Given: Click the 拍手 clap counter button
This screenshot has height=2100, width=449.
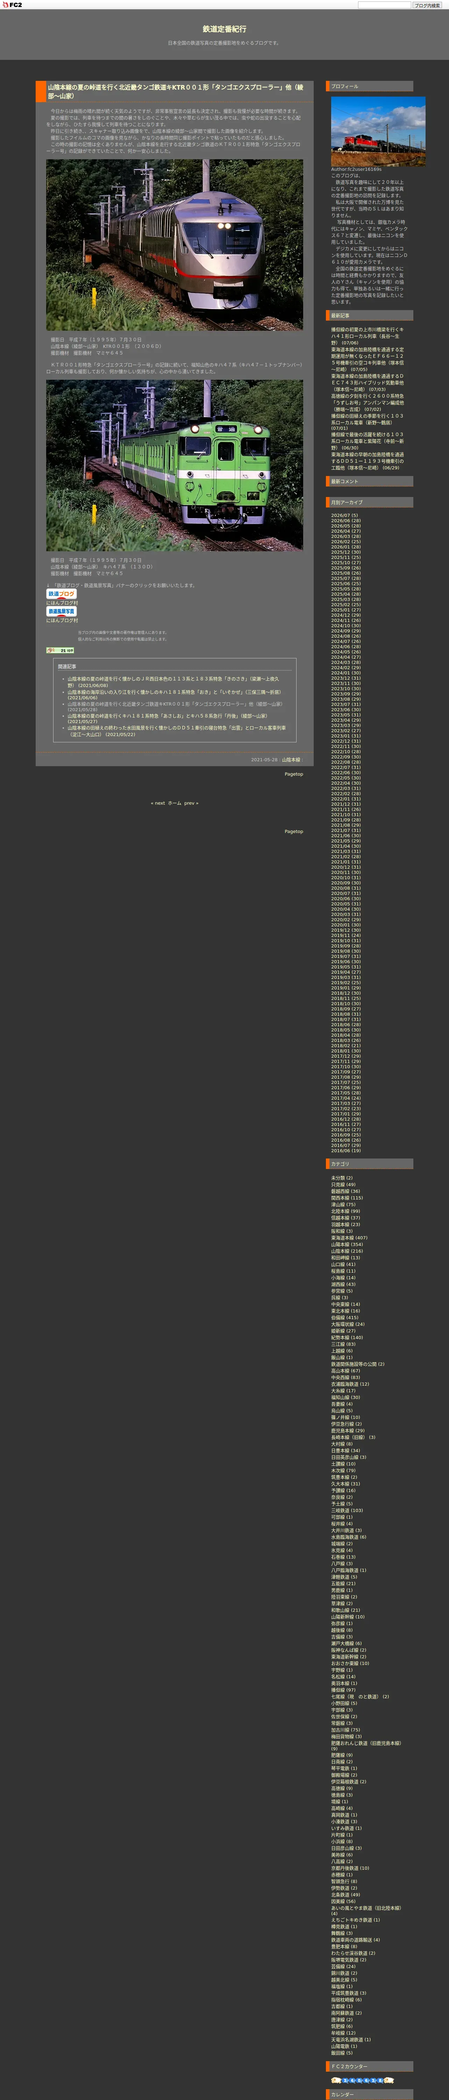Looking at the screenshot, I should [60, 651].
